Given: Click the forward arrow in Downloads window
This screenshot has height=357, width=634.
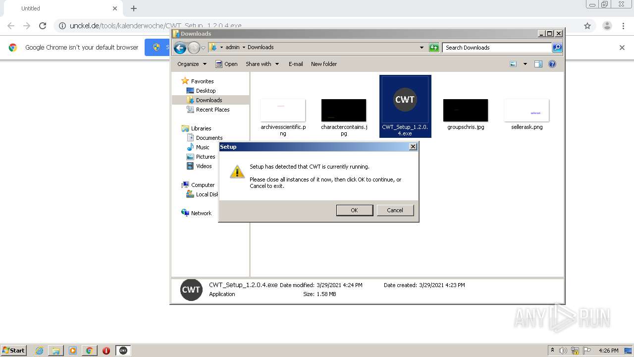Looking at the screenshot, I should tap(194, 48).
